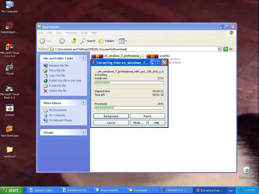259x194 pixels.
Task: Maximize the Downloads window
Action: (x=227, y=27)
